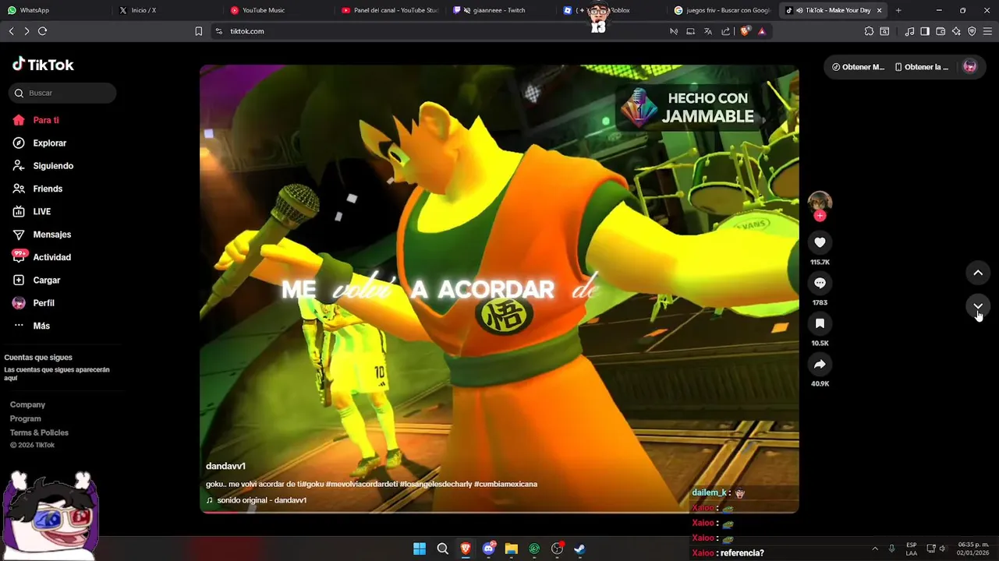The width and height of the screenshot is (999, 561).
Task: Switch to the YouTube Music tab
Action: [277, 10]
